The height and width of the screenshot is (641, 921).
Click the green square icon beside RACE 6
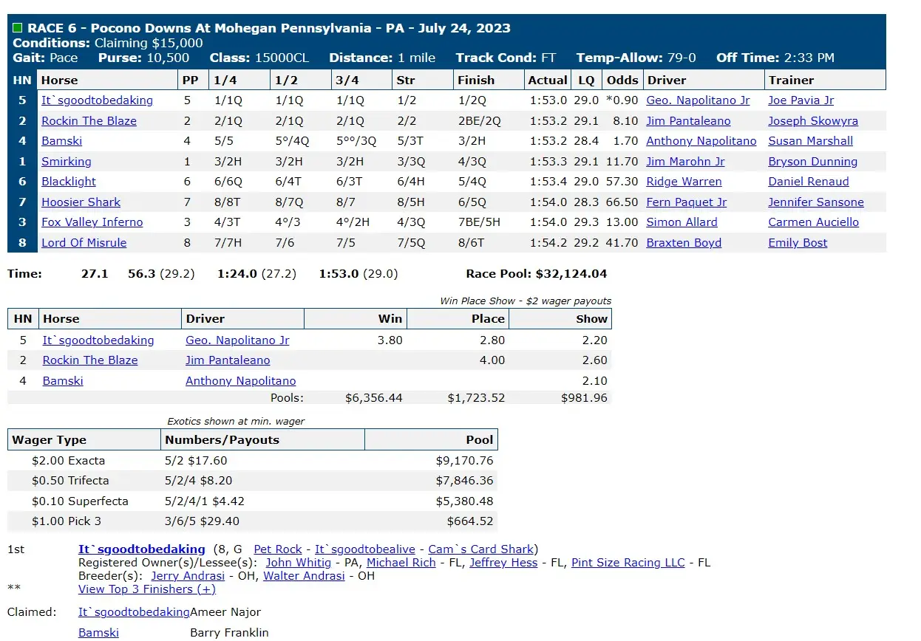(18, 28)
